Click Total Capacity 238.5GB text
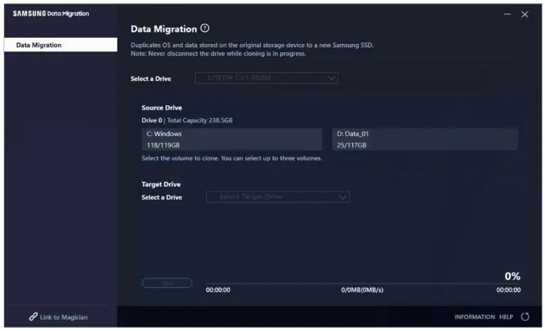Screen dimensions: 545x331 pyautogui.click(x=200, y=120)
